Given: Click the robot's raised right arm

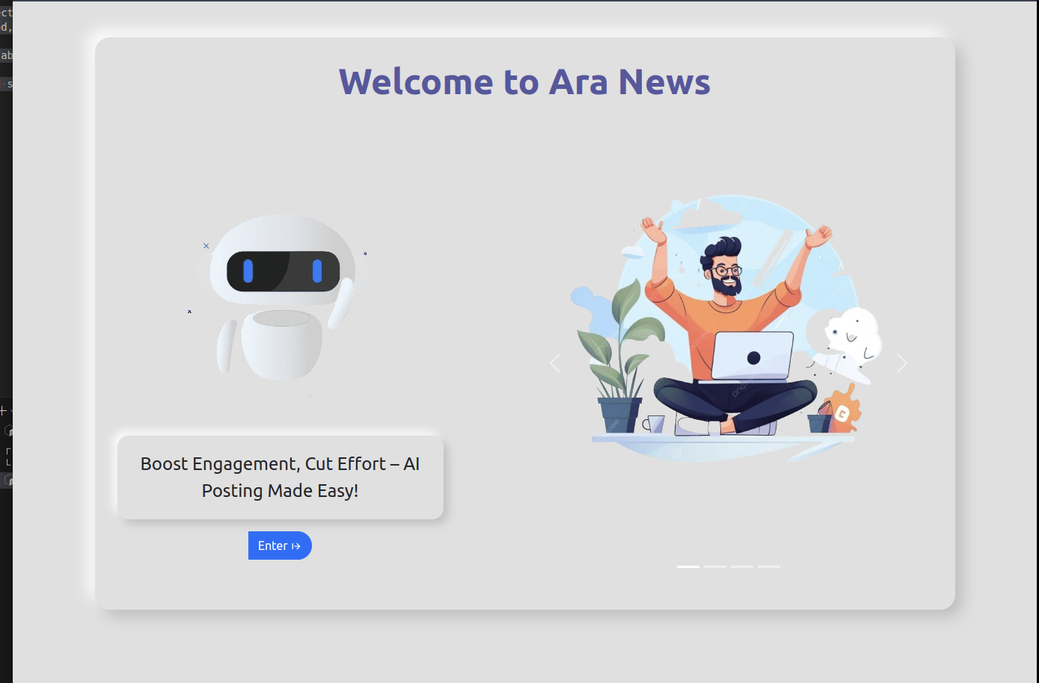Looking at the screenshot, I should tap(340, 303).
